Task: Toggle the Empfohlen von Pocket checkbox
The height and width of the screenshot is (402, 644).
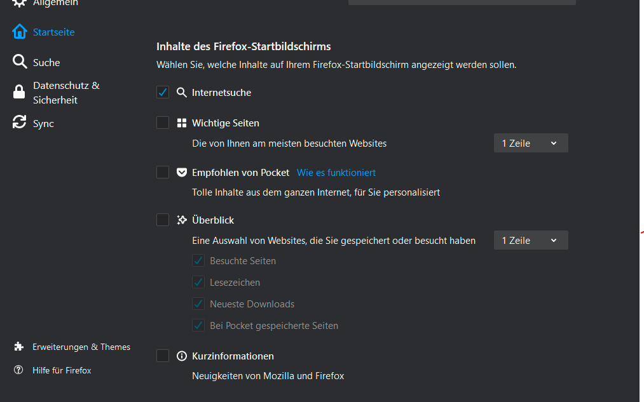Action: coord(163,172)
